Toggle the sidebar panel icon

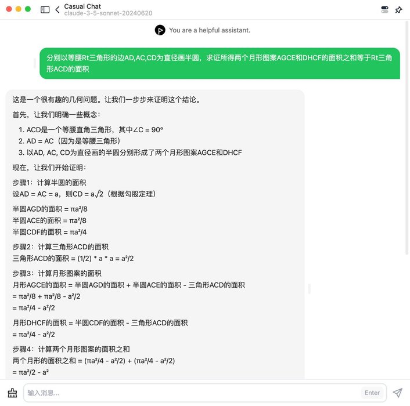pyautogui.click(x=45, y=10)
